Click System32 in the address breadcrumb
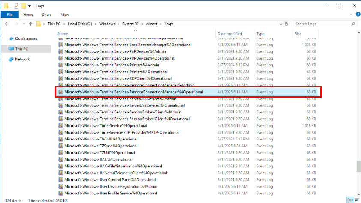The height and width of the screenshot is (203, 361). coord(130,24)
